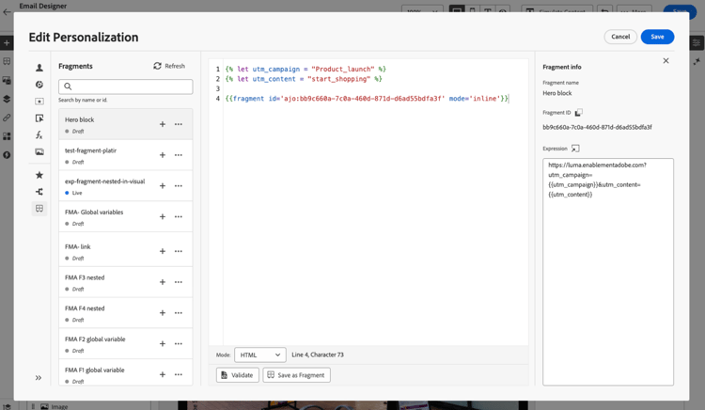Open more options for exp-fragment-nested-in-visual
The width and height of the screenshot is (705, 410).
(x=179, y=185)
